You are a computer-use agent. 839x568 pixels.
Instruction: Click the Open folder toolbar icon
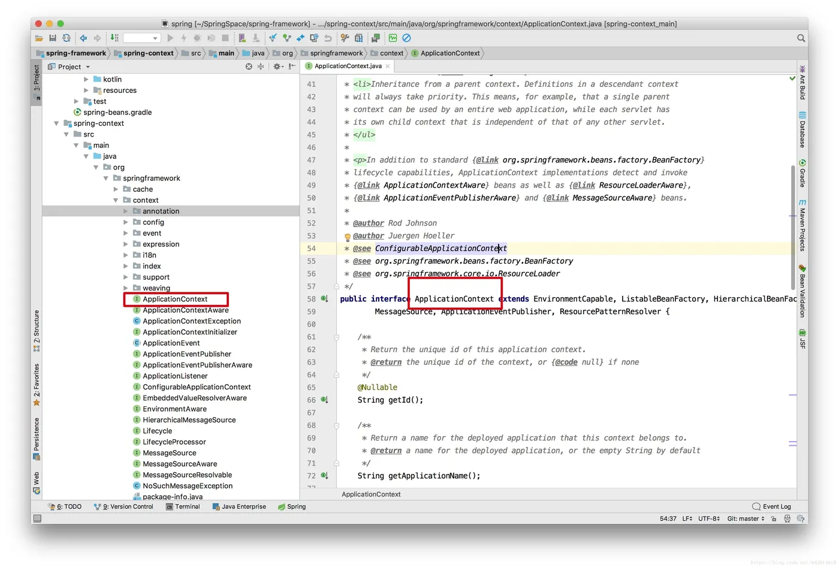click(x=39, y=38)
